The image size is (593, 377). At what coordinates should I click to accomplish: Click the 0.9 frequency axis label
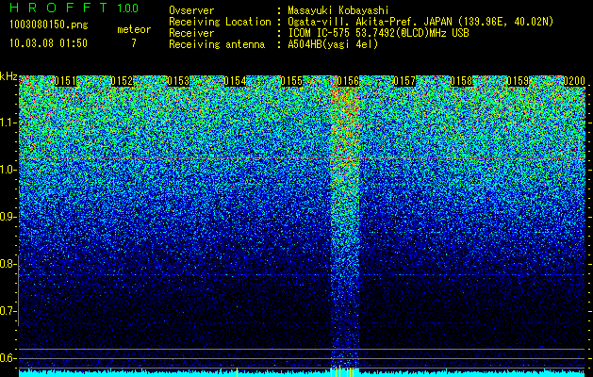pyautogui.click(x=8, y=217)
